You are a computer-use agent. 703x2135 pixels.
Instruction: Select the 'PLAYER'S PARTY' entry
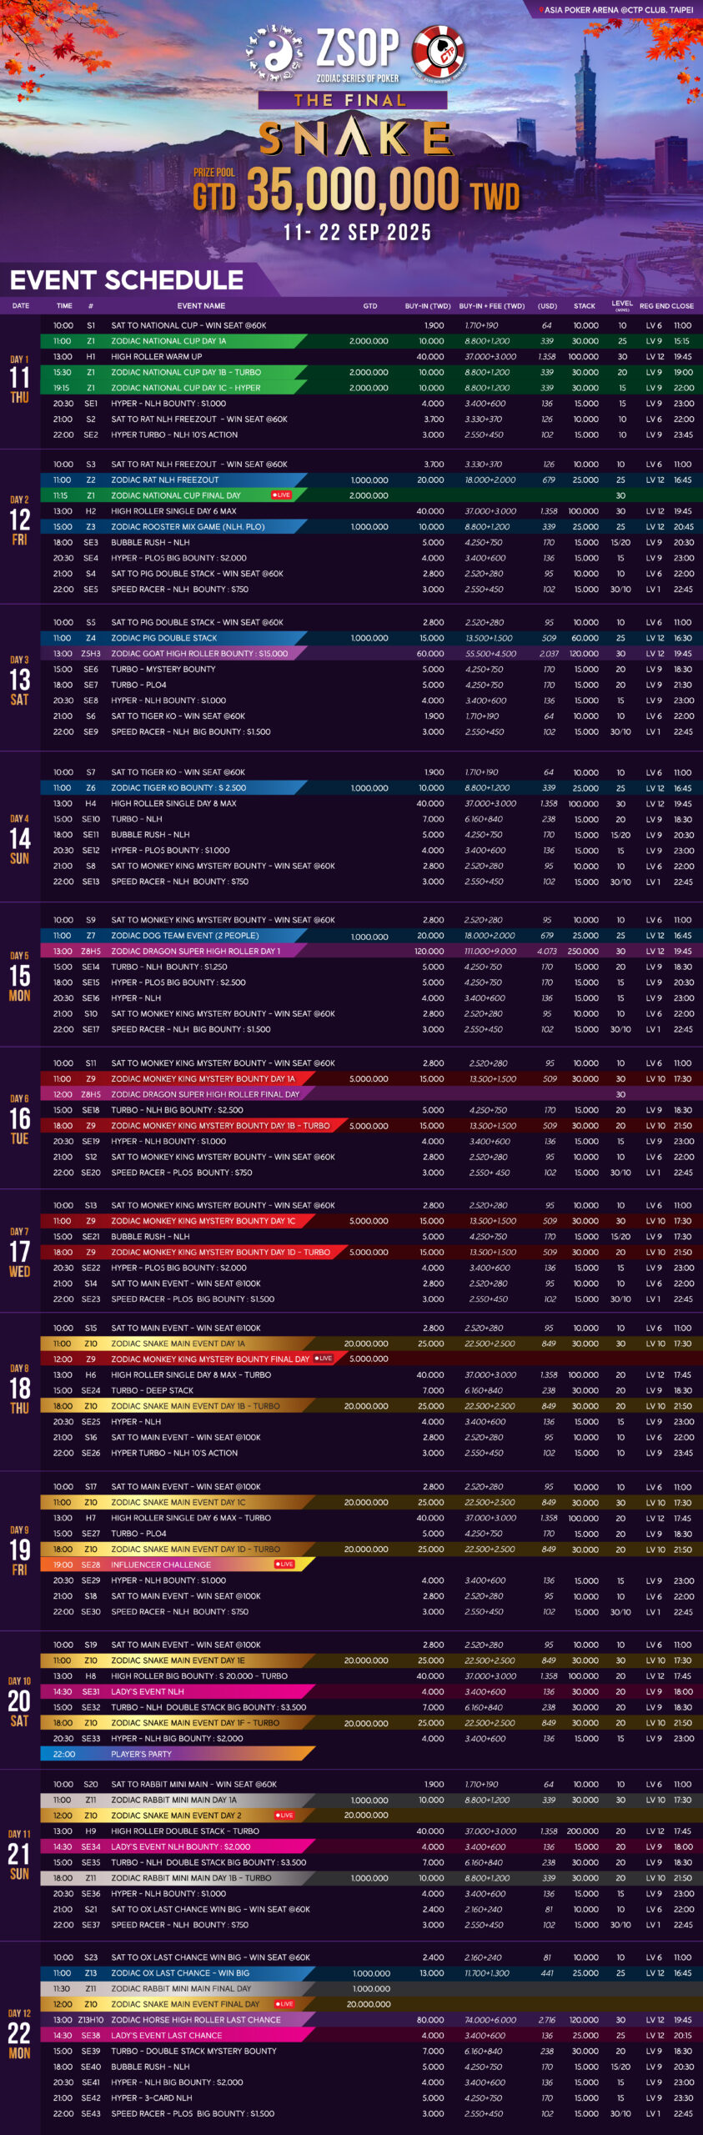pos(141,1754)
